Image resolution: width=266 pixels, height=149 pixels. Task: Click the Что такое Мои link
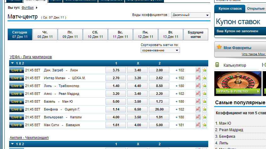click(x=254, y=54)
